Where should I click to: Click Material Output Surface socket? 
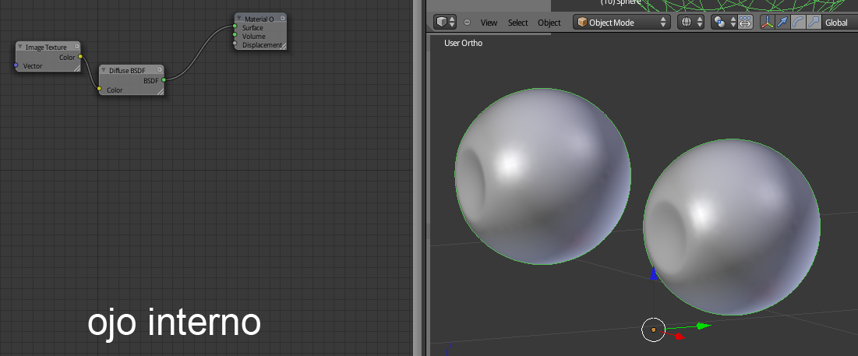pyautogui.click(x=235, y=26)
